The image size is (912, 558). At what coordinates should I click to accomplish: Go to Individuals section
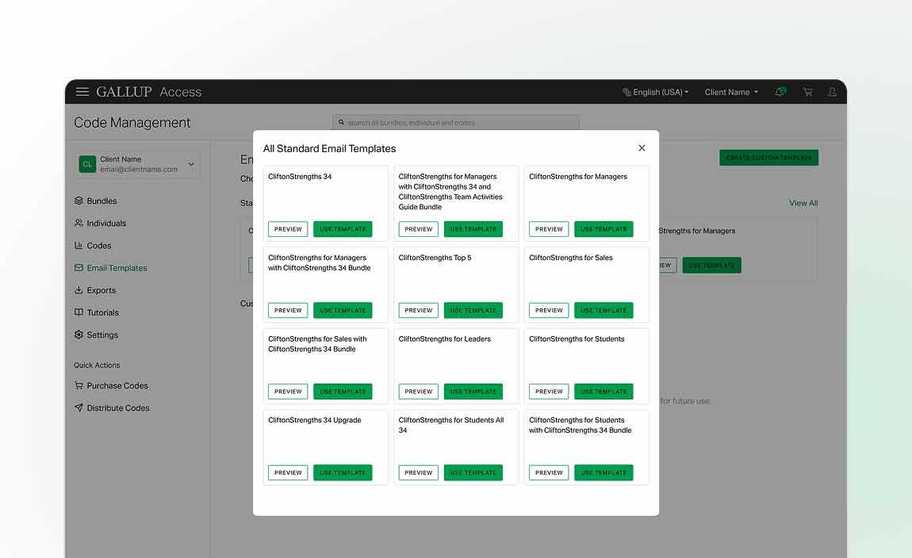pyautogui.click(x=105, y=224)
